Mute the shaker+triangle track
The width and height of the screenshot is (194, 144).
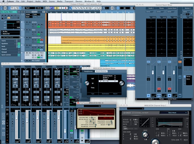27,45
